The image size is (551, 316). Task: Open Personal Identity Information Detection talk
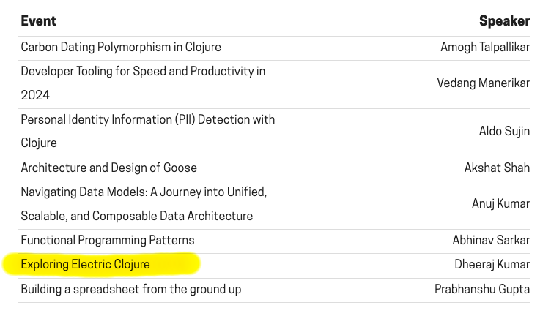pyautogui.click(x=147, y=119)
